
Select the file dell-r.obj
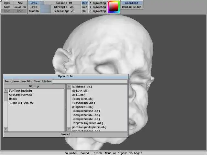point(81,91)
